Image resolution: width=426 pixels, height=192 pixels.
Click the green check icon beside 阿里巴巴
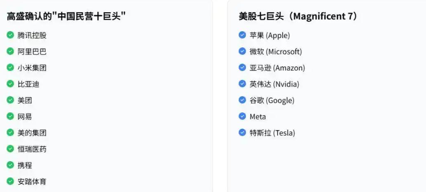pos(10,51)
